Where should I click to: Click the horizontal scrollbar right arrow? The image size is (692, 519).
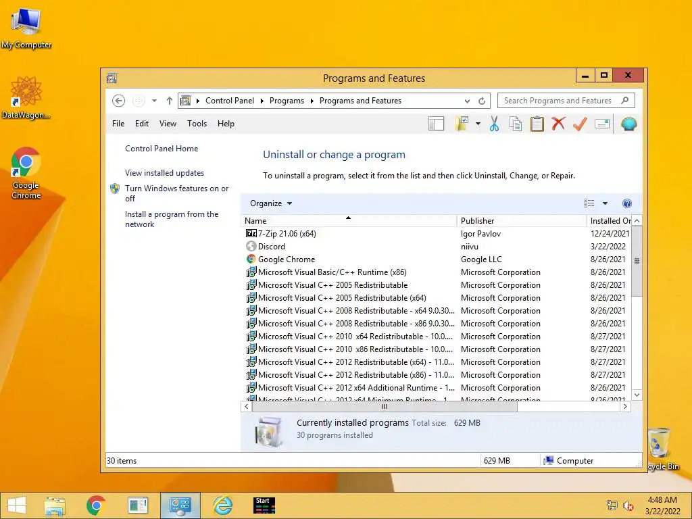(x=625, y=406)
